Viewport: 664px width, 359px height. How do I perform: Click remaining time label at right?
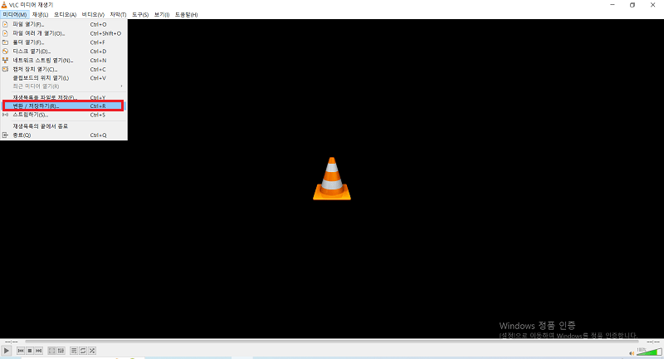[652, 342]
